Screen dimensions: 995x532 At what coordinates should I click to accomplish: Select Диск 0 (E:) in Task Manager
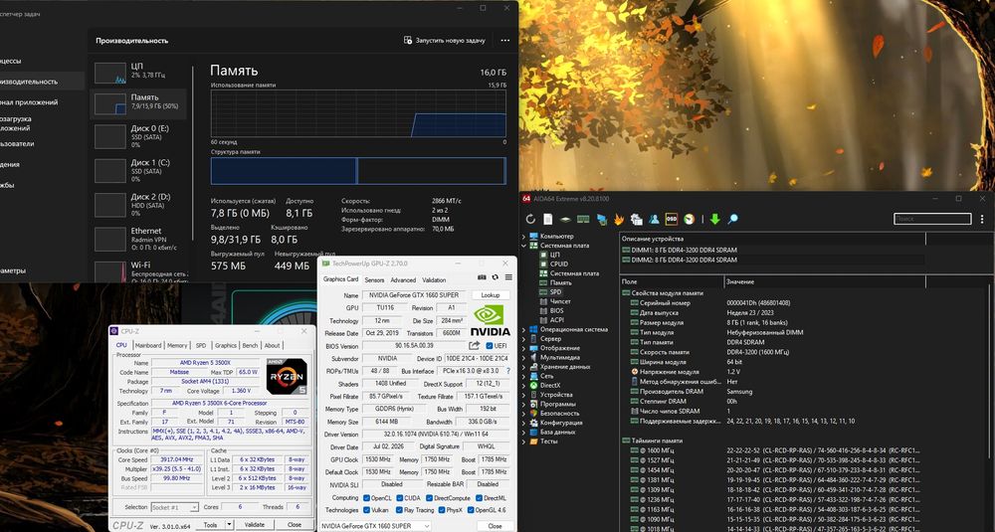point(139,136)
